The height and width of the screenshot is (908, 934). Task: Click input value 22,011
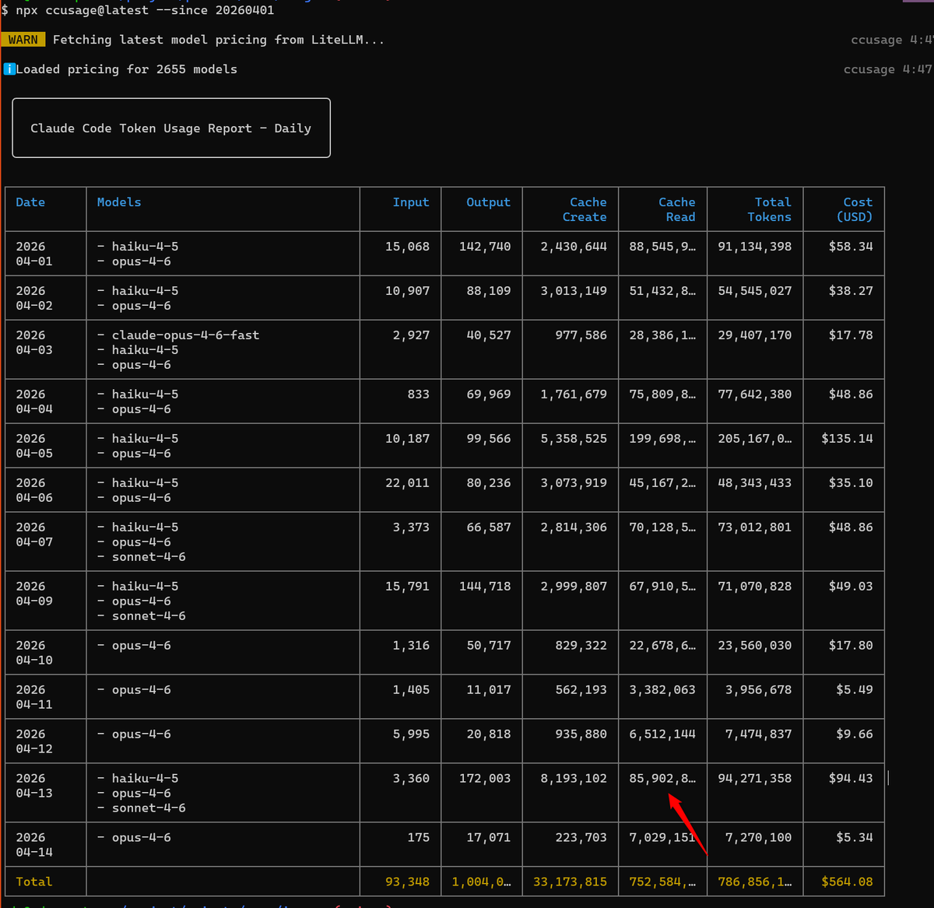click(x=407, y=483)
